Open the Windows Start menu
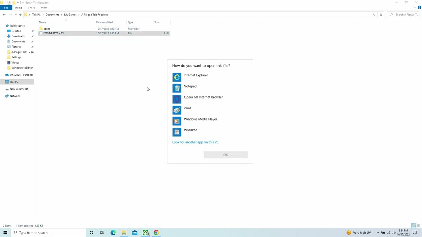The image size is (422, 237). point(5,233)
